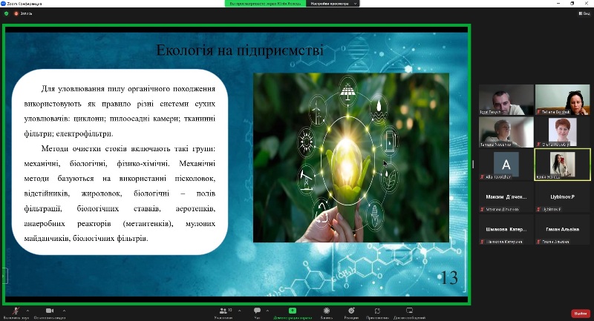Select the Llybimov.P participant tile
This screenshot has height=321, width=594.
tap(563, 196)
